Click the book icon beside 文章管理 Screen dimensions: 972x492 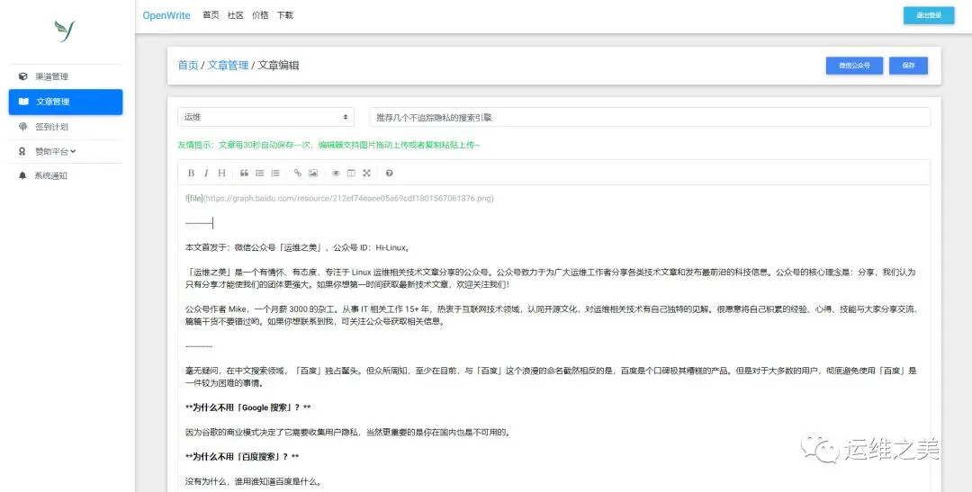pos(23,102)
